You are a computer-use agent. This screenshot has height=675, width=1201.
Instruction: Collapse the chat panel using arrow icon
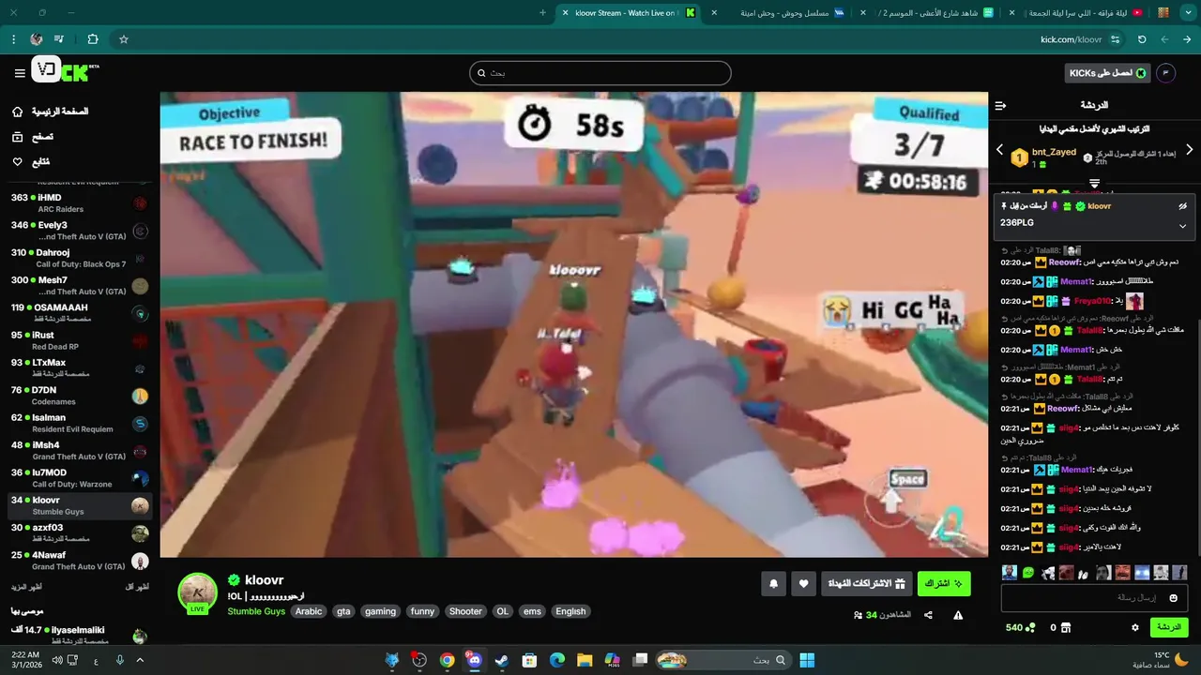[x=1000, y=105]
